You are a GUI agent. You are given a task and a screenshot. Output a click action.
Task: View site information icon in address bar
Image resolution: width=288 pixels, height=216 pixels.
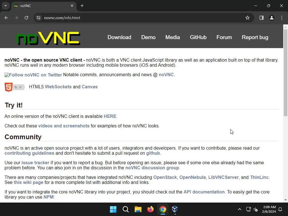[39, 18]
